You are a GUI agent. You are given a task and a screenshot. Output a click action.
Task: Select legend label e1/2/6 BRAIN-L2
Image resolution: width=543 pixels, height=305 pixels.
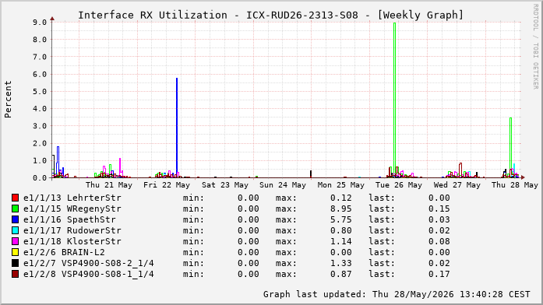tap(64, 252)
